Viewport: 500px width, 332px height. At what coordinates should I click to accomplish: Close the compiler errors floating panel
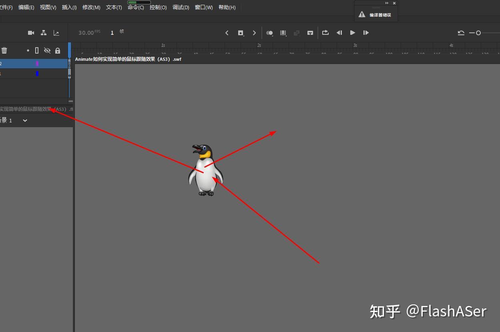click(394, 3)
